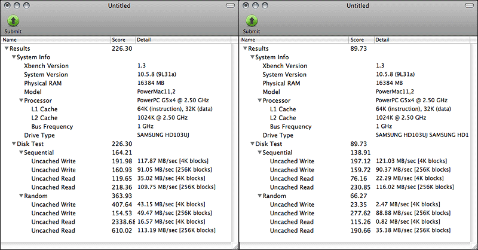
Task: Collapse the Processor section in right window
Action: [x=259, y=100]
